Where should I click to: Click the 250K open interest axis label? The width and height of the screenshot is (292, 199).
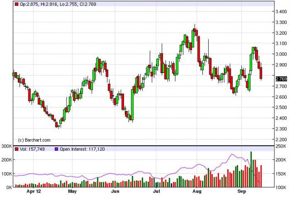click(x=281, y=146)
